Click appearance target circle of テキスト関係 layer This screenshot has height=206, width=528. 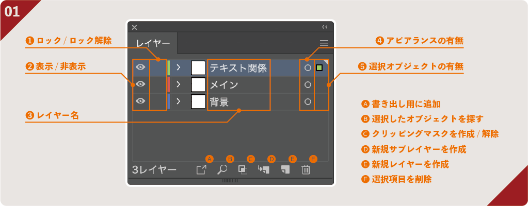[308, 67]
